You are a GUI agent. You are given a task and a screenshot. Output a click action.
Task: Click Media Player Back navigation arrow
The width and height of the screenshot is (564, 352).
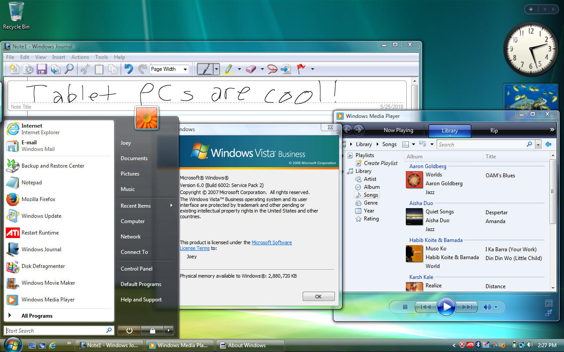point(347,130)
